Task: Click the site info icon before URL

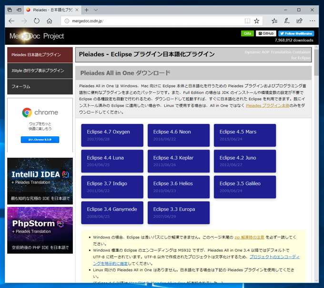Action: point(67,21)
